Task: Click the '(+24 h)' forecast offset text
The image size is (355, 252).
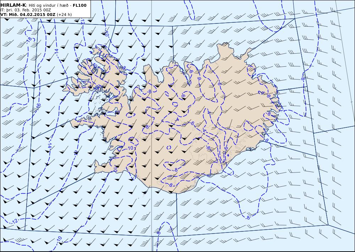Action: tap(64, 15)
